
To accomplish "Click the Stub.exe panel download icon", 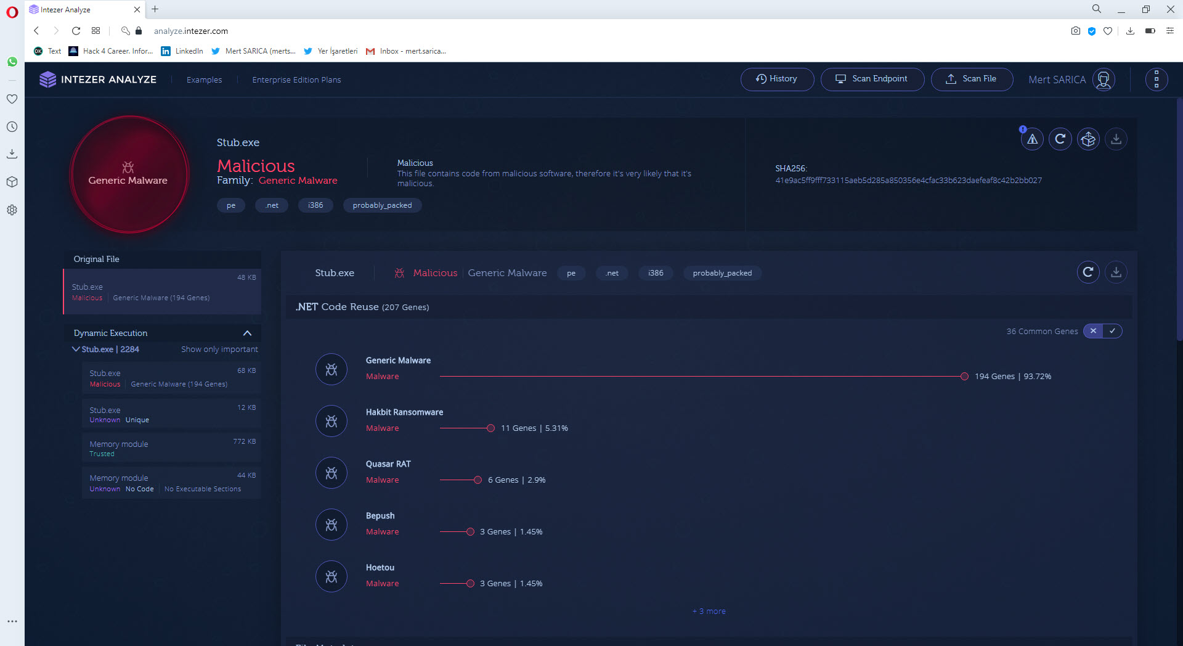I will click(1116, 272).
